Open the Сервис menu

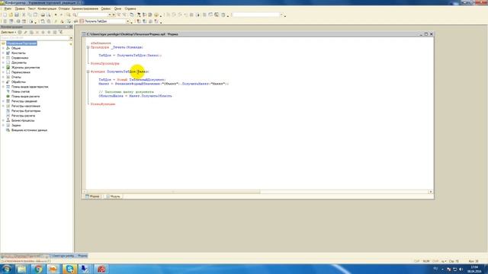106,8
